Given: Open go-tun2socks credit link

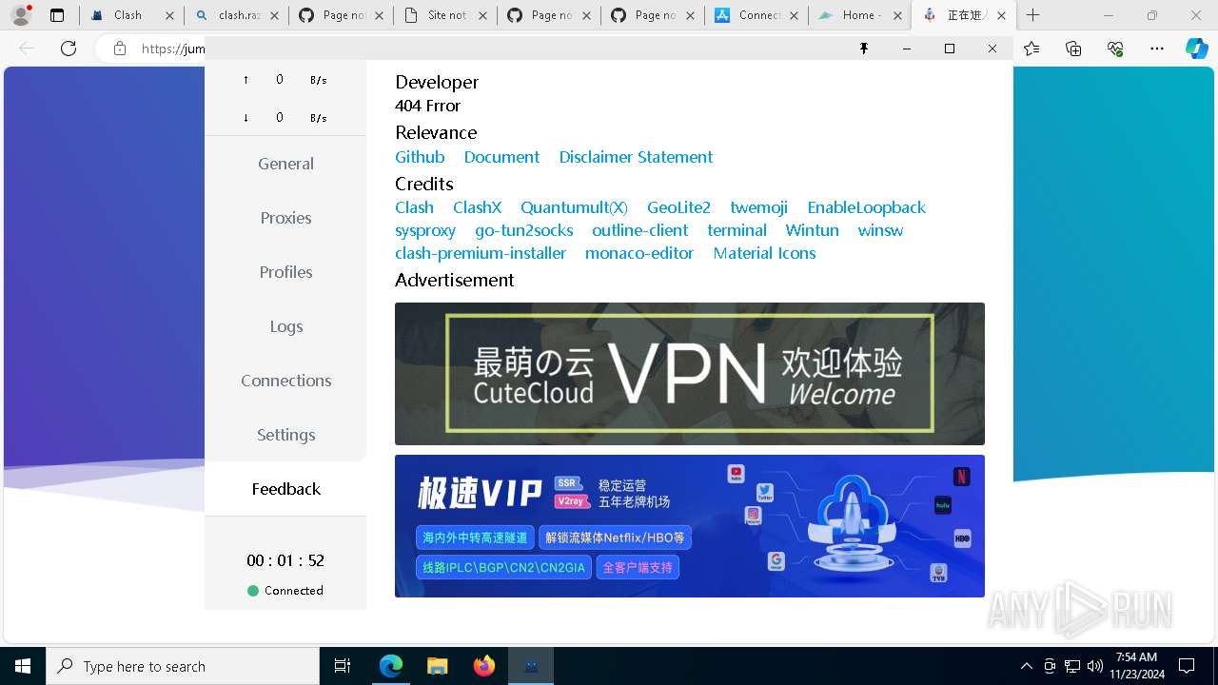Looking at the screenshot, I should pos(523,230).
